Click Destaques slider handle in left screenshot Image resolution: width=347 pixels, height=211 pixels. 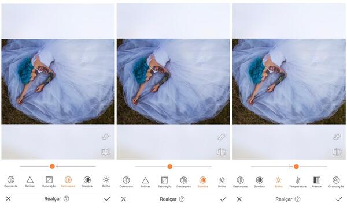[52, 166]
